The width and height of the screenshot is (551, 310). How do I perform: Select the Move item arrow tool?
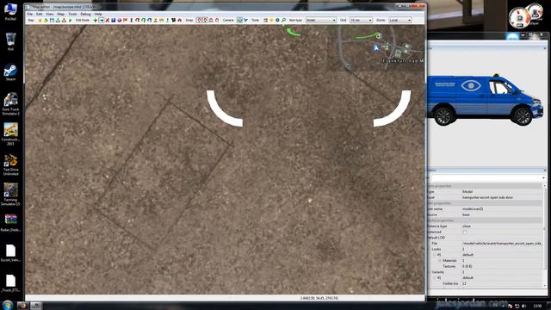click(x=102, y=21)
